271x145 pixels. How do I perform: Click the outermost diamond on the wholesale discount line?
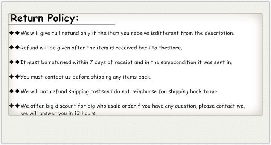(12, 106)
